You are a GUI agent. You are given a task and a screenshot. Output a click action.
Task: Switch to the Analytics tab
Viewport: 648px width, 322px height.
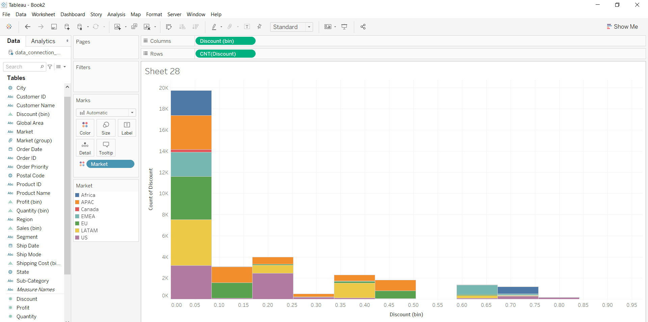pyautogui.click(x=43, y=41)
